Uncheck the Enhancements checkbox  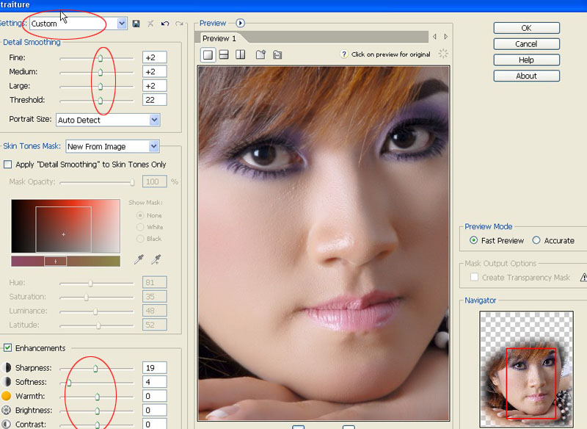click(x=8, y=348)
